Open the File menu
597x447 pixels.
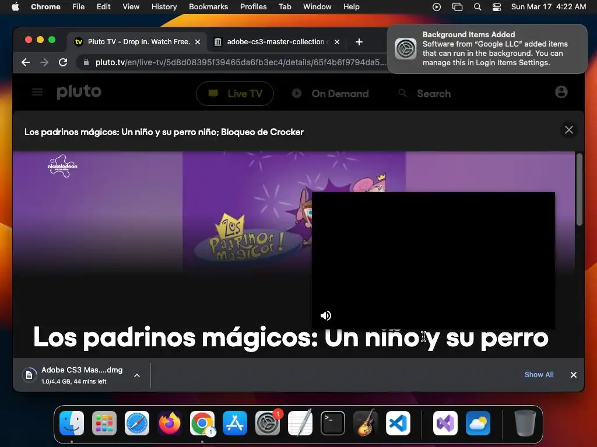pos(79,7)
